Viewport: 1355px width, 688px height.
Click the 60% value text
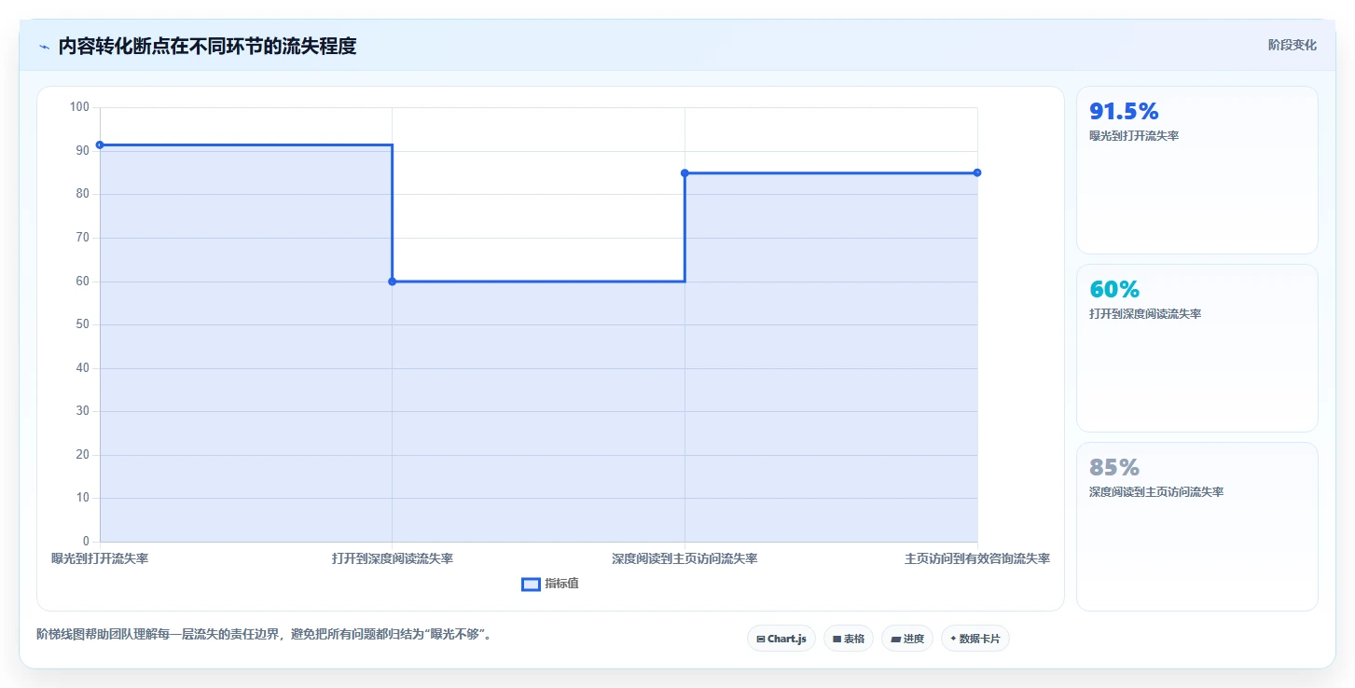tap(1114, 289)
